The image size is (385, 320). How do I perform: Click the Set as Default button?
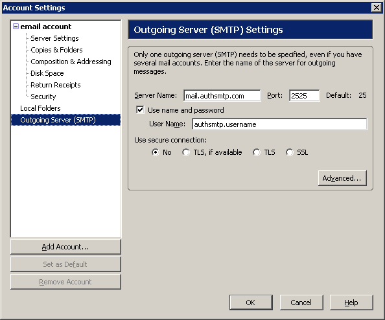click(x=65, y=264)
